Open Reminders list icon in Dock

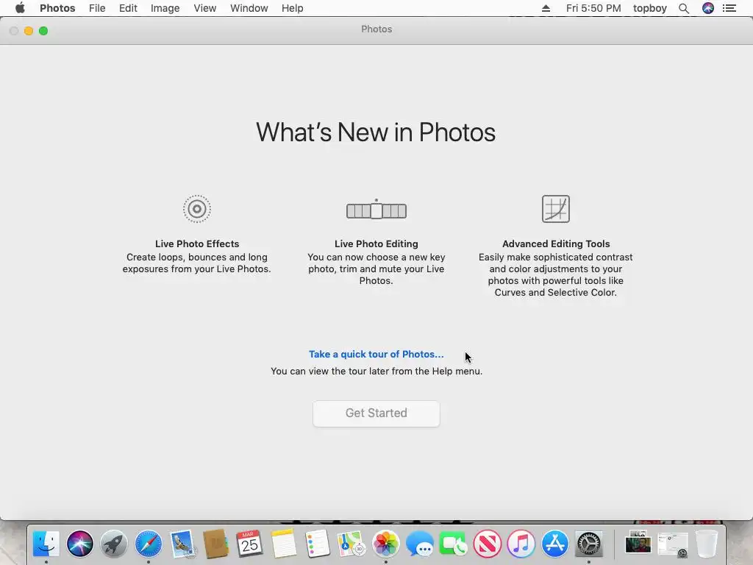tap(317, 544)
